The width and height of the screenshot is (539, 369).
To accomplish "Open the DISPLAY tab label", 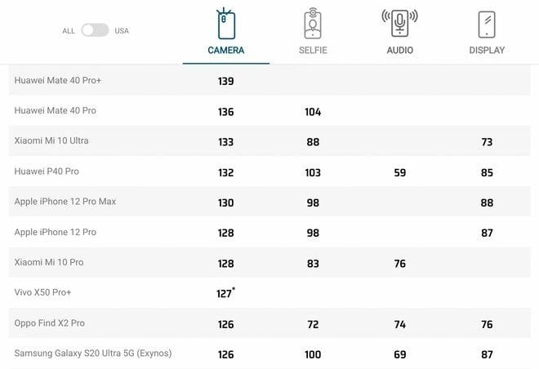I will [487, 51].
